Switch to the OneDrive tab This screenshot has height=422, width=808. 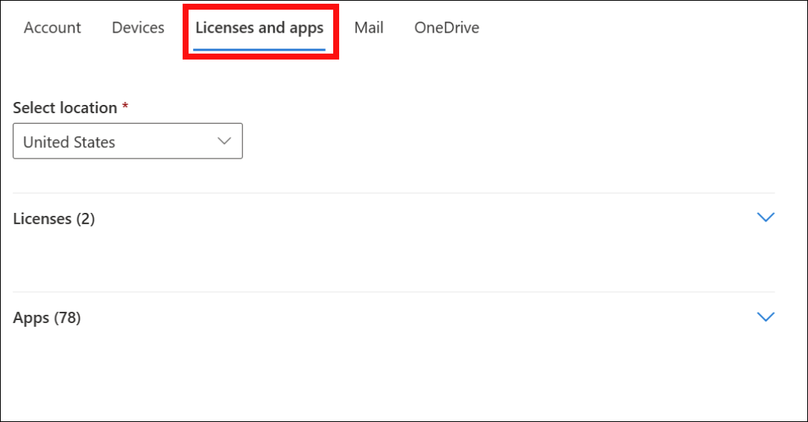click(446, 28)
